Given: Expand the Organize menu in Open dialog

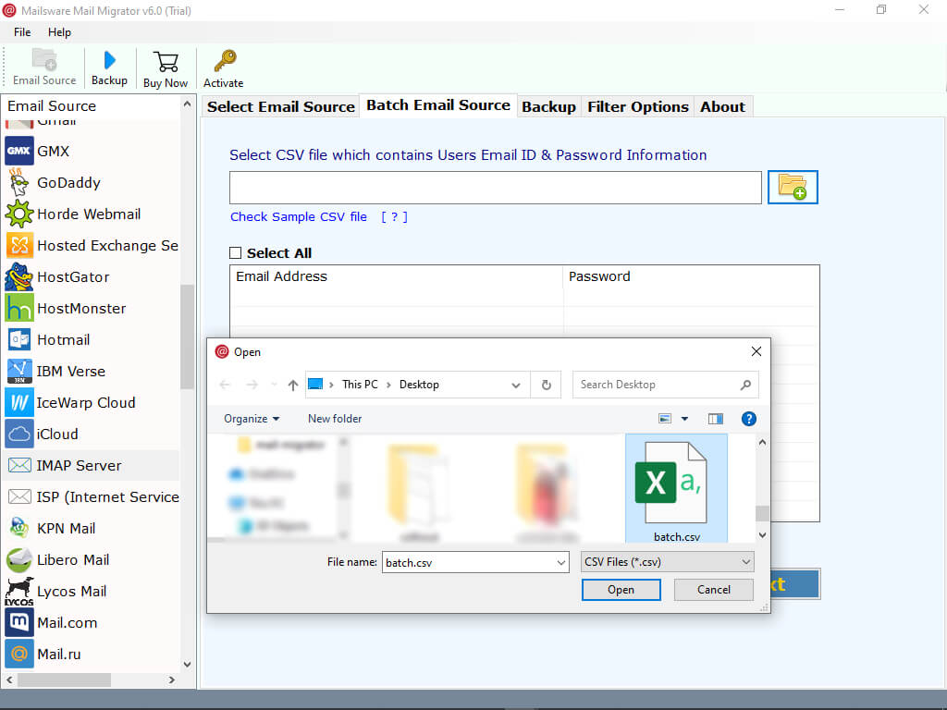Looking at the screenshot, I should click(x=252, y=418).
